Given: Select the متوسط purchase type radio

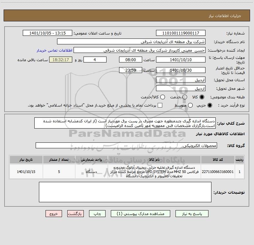Looking at the screenshot, I should [x=190, y=105].
